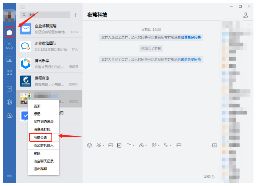This screenshot has height=186, width=258.
Task: Click the 携程商旅 dolphin avatar icon
Action: 26,81
